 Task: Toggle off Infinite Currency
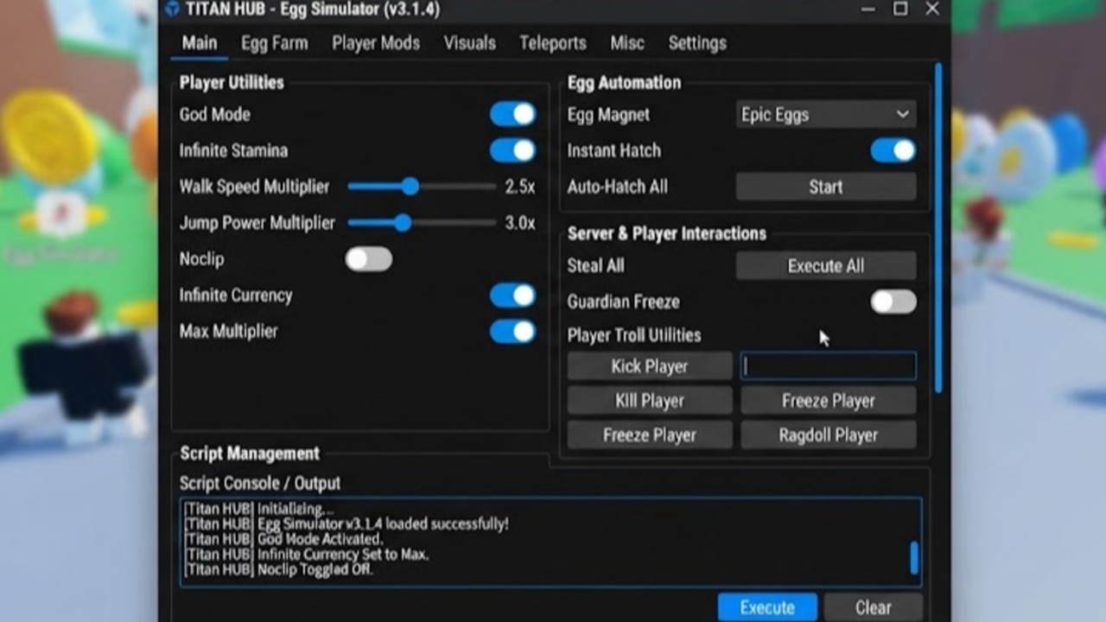[x=513, y=295]
